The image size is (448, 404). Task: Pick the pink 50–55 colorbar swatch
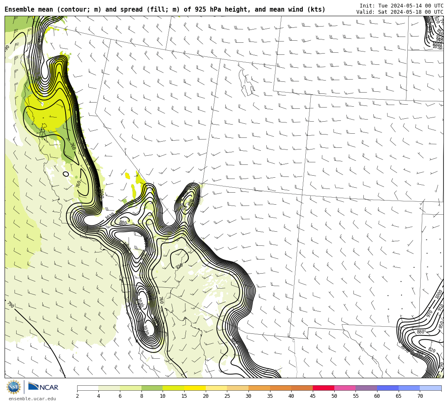(345, 388)
